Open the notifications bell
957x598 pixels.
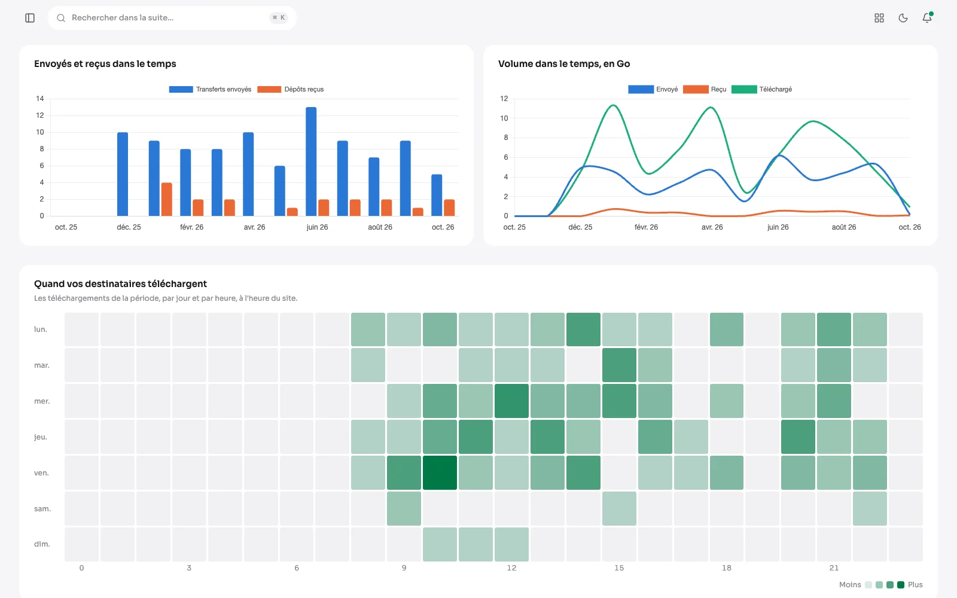[927, 18]
